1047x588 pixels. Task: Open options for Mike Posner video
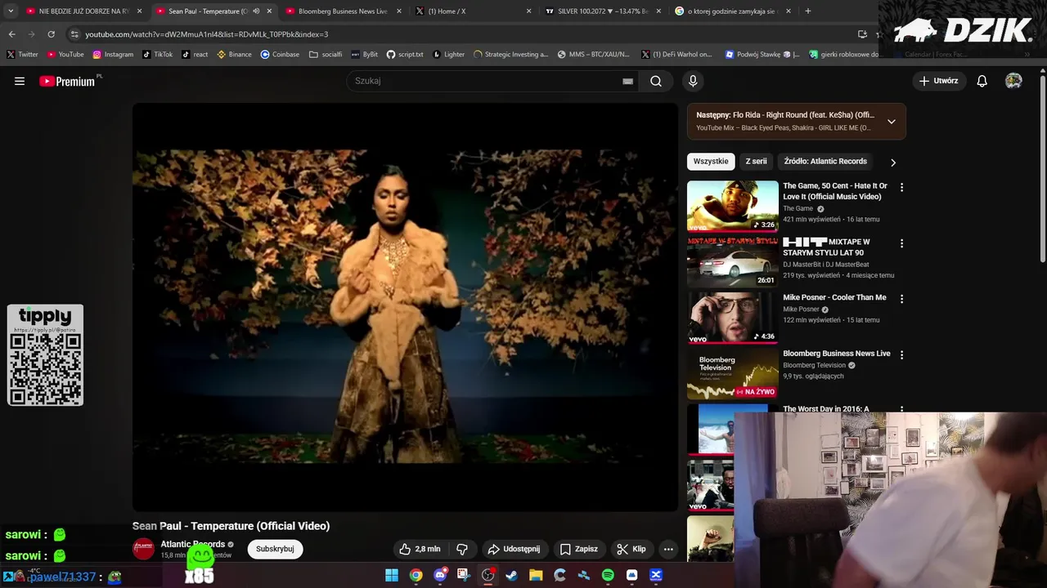pos(901,299)
